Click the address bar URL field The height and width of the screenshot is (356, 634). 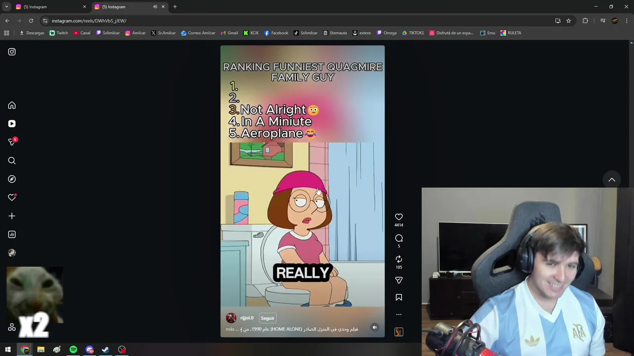coord(297,21)
